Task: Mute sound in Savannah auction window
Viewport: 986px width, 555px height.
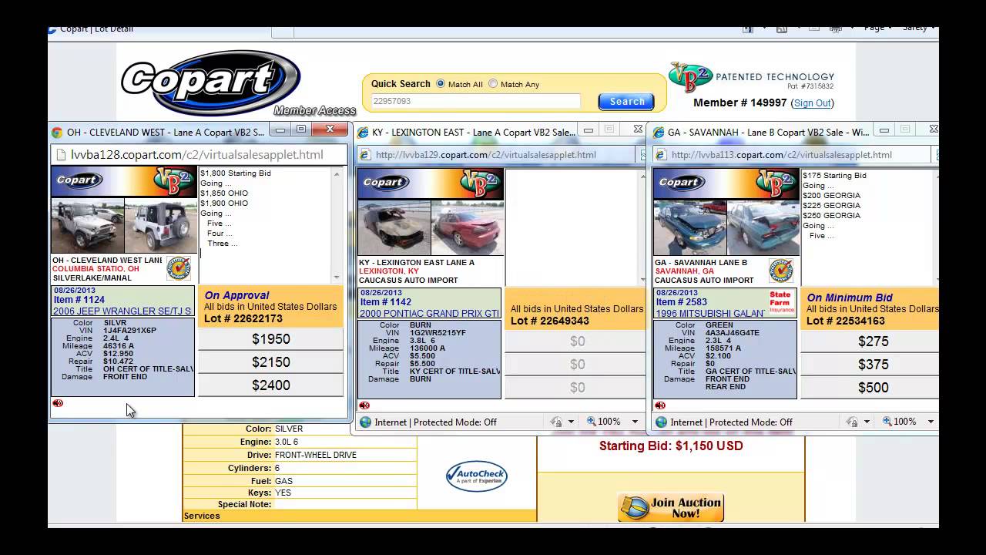Action: [660, 405]
